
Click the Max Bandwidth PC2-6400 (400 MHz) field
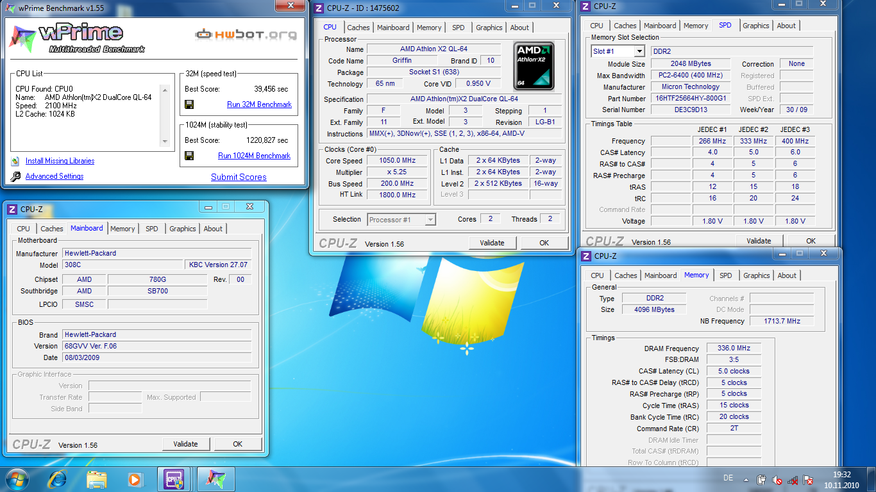click(691, 76)
